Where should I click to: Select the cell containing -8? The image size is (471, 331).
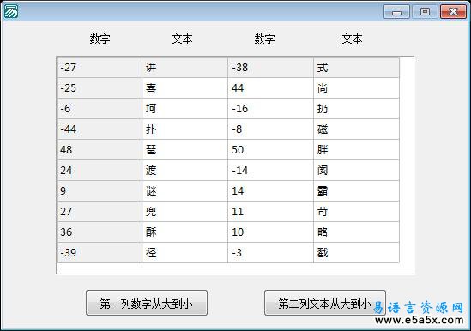pyautogui.click(x=270, y=129)
